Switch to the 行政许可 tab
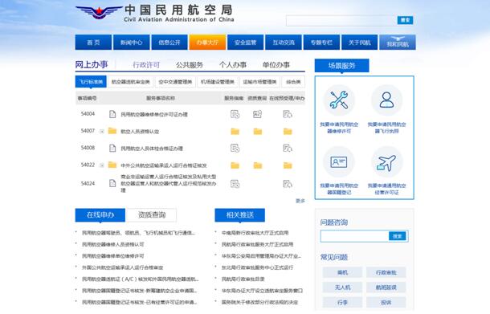The image size is (490, 314). click(x=146, y=65)
